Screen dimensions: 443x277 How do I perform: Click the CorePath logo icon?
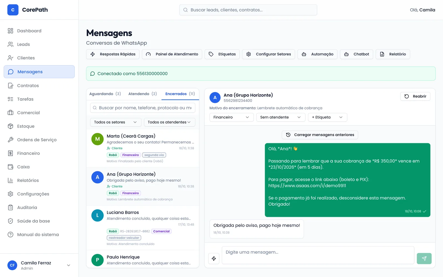pyautogui.click(x=13, y=10)
